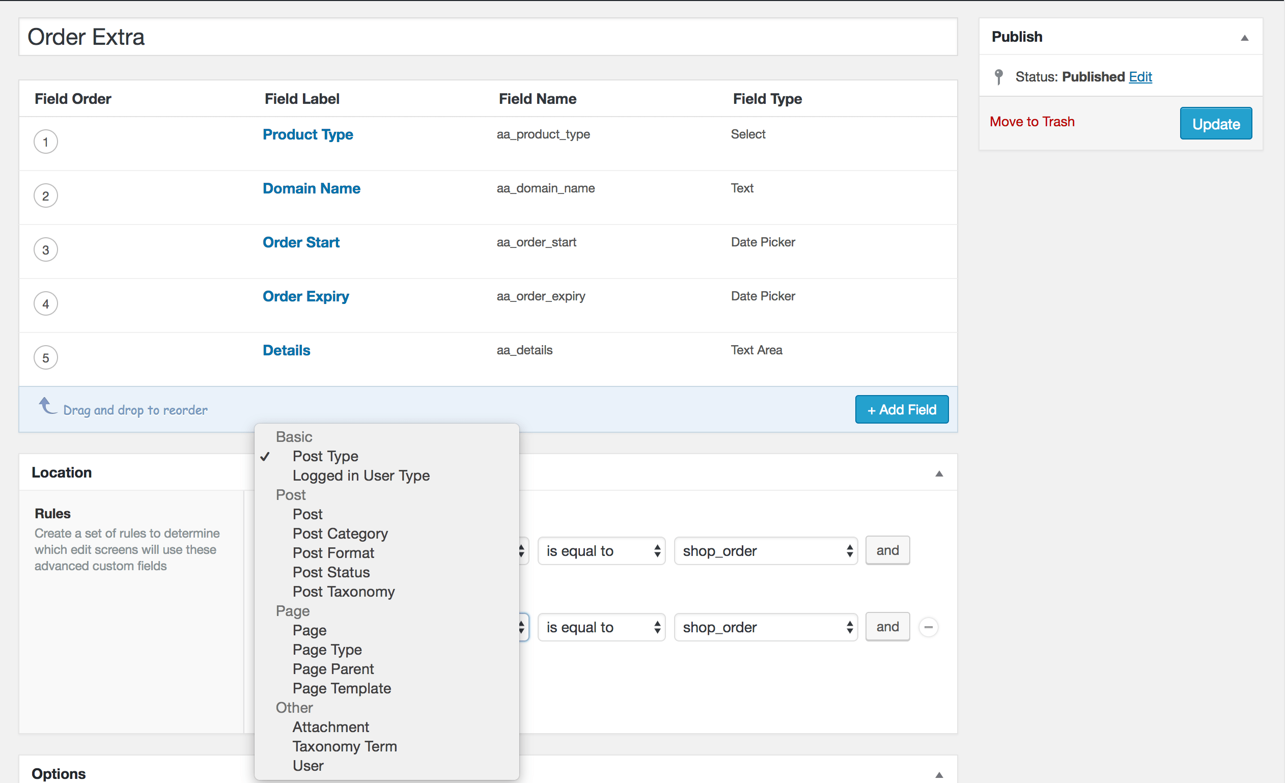Viewport: 1285px width, 783px height.
Task: Collapse the Location panel
Action: point(939,473)
